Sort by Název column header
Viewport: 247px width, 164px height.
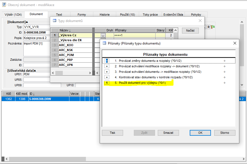coord(75,30)
